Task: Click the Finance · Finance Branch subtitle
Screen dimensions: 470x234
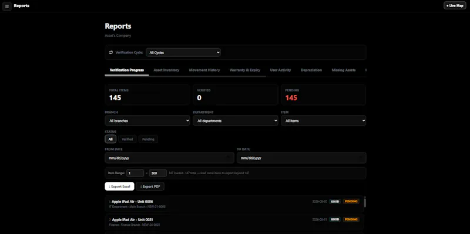Action: tap(135, 225)
